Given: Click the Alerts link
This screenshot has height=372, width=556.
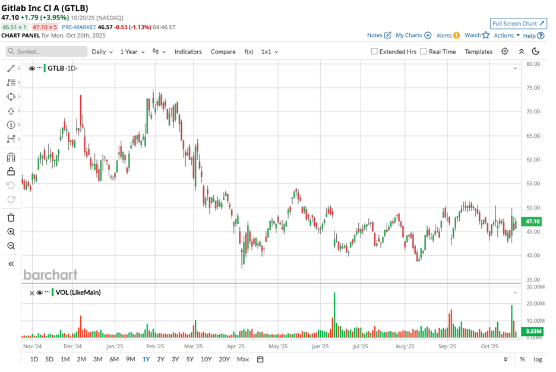Looking at the screenshot, I should 444,36.
